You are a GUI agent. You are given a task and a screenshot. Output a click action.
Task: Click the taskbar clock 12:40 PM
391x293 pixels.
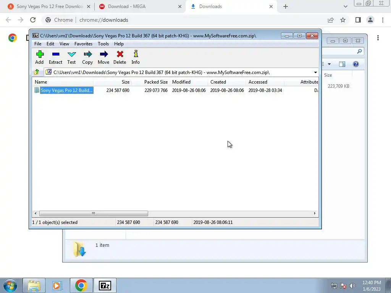tap(372, 285)
